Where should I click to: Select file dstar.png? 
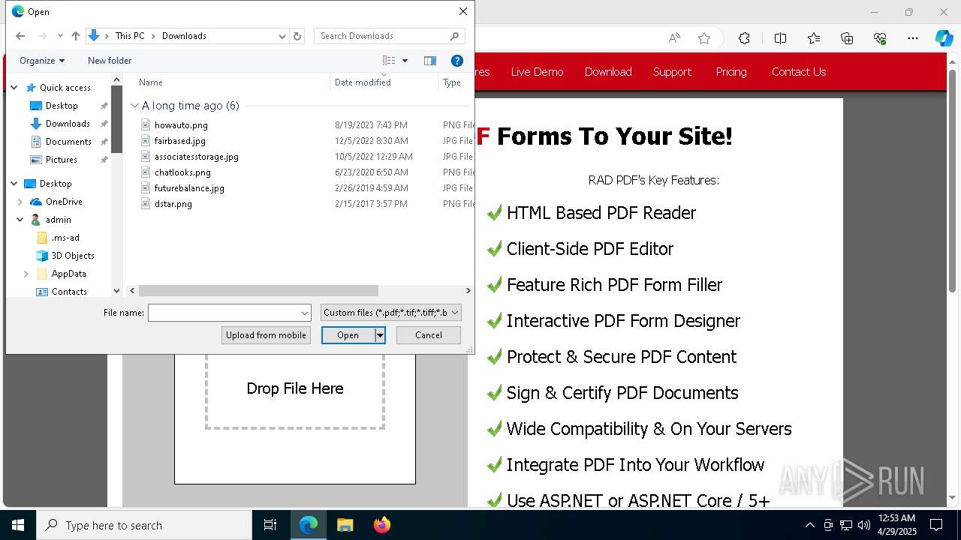pyautogui.click(x=173, y=204)
